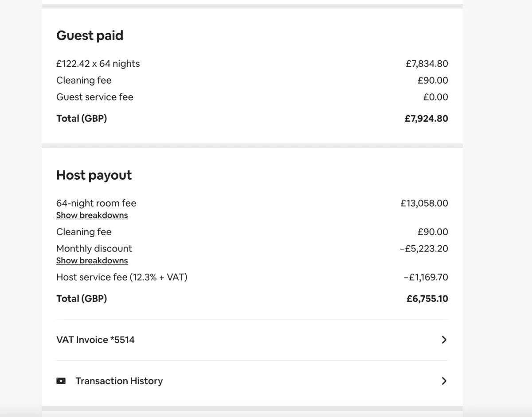The width and height of the screenshot is (532, 417).
Task: Select the Guest paid heading
Action: tap(90, 35)
